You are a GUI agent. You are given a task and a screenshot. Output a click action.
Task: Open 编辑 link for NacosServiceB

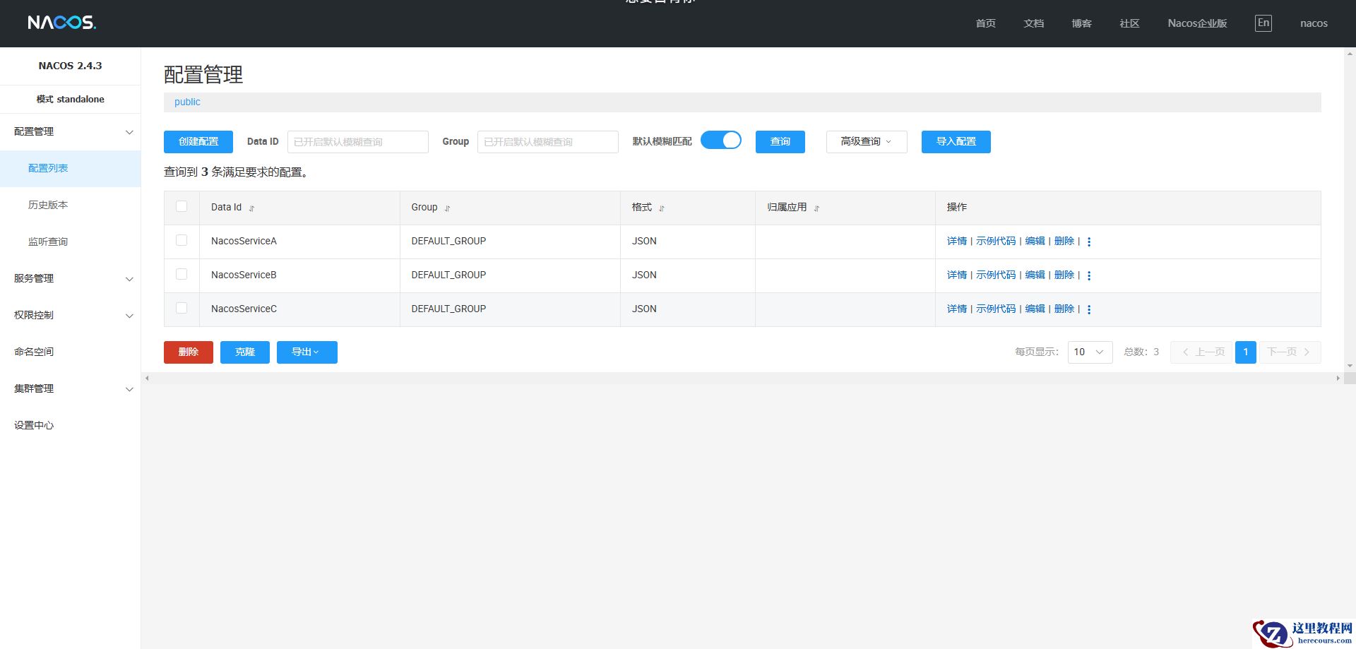coord(1035,275)
